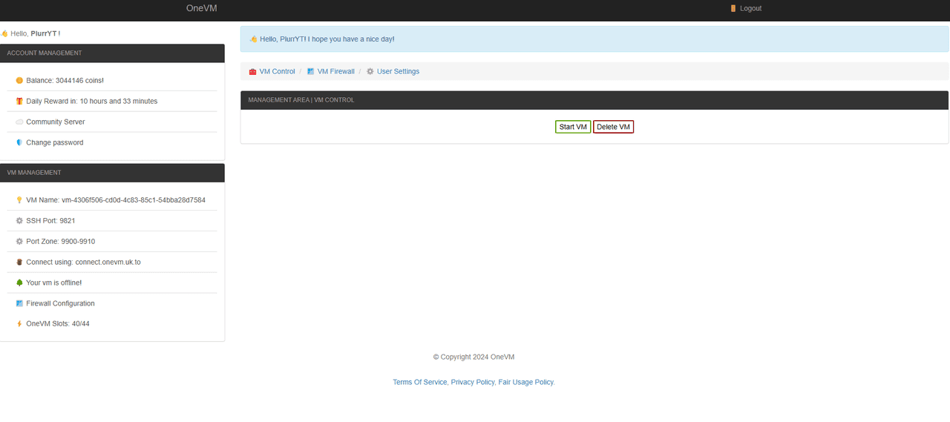Open the Change password page
The image size is (950, 422).
[55, 142]
